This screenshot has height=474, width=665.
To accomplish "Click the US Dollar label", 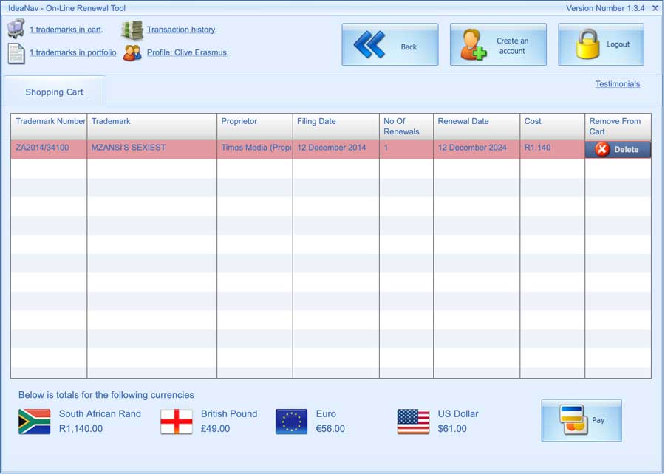I will [x=458, y=414].
